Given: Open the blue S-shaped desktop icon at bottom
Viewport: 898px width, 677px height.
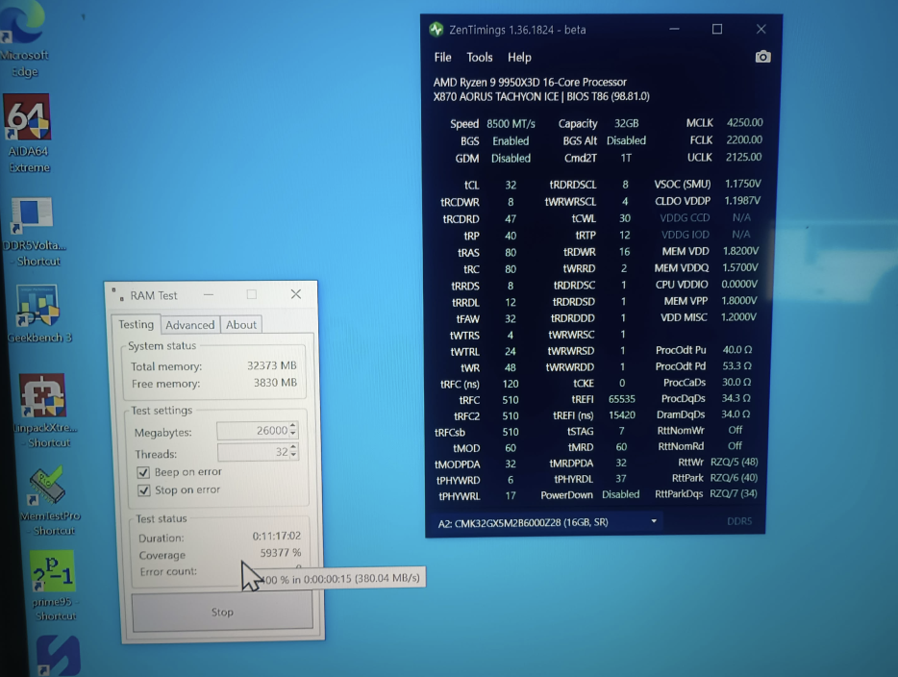Looking at the screenshot, I should pos(58,657).
